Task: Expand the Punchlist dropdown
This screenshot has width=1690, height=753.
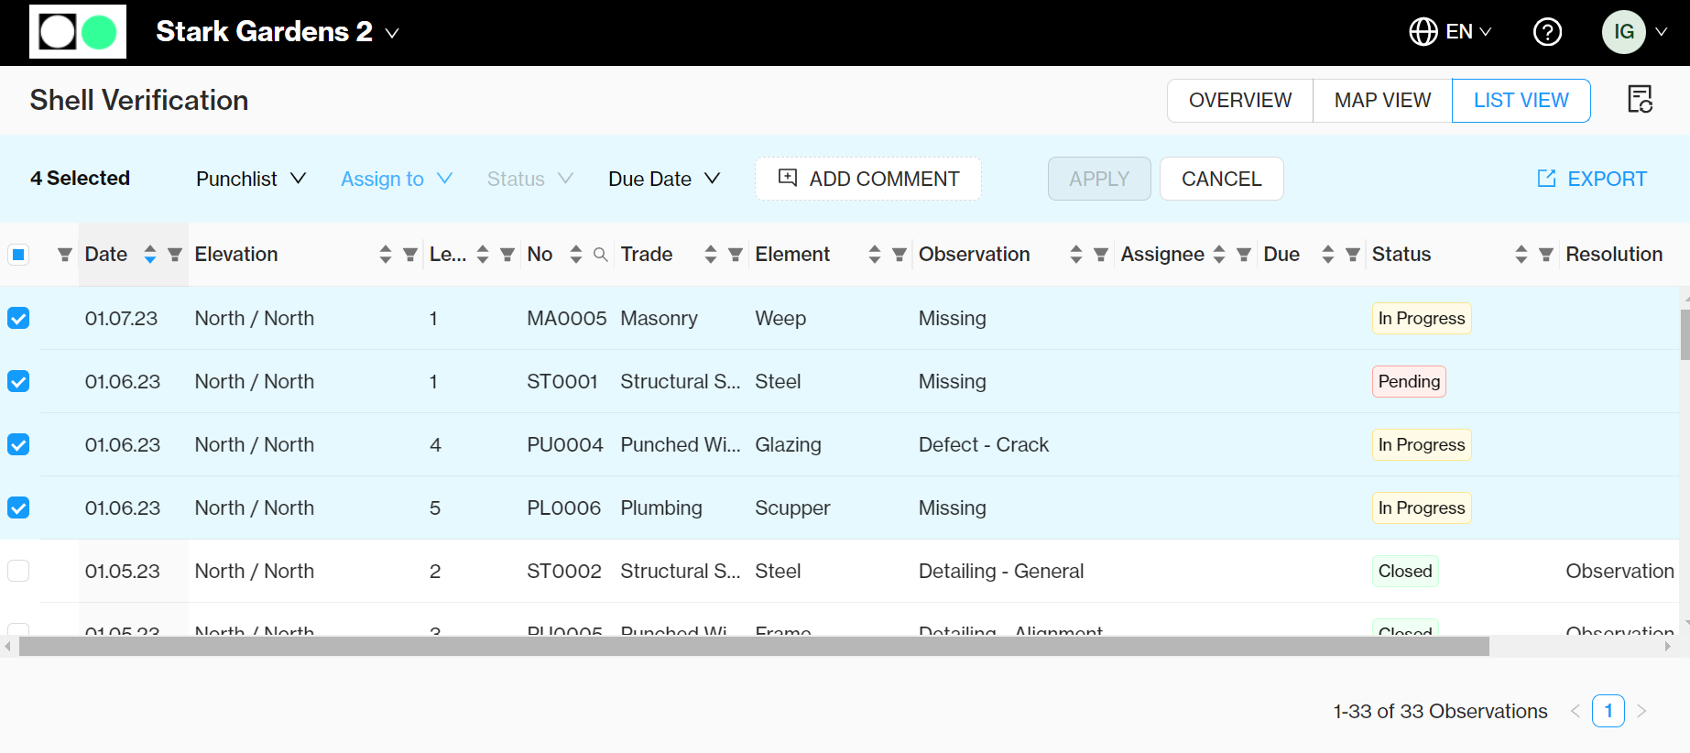Action: [x=251, y=179]
